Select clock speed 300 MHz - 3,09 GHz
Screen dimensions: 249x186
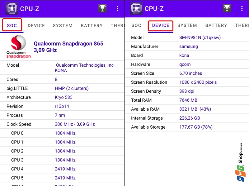click(75, 124)
